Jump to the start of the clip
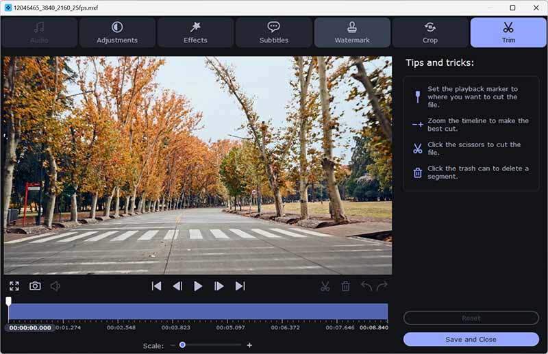Image resolution: width=548 pixels, height=354 pixels. pos(157,286)
